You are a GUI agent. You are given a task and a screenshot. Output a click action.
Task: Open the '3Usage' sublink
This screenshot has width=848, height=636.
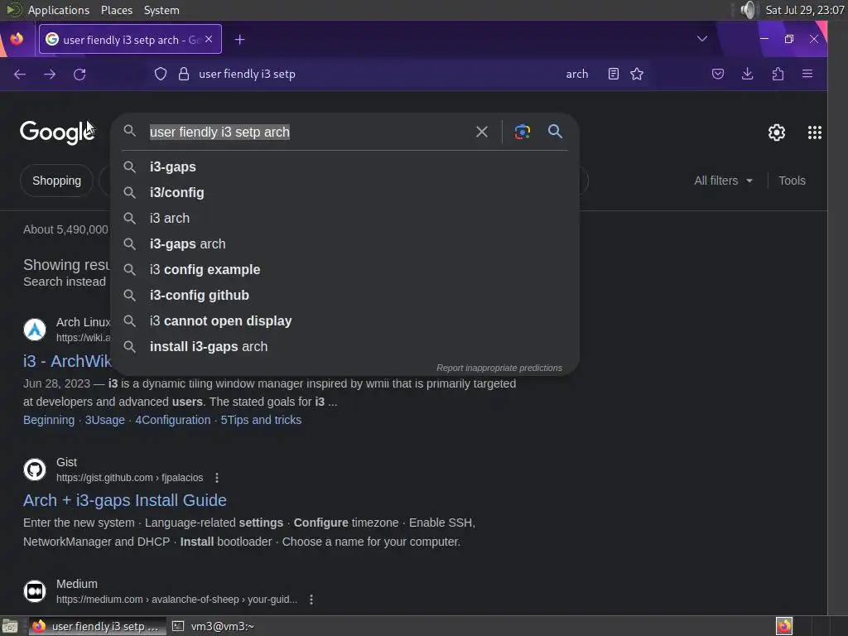tap(105, 420)
